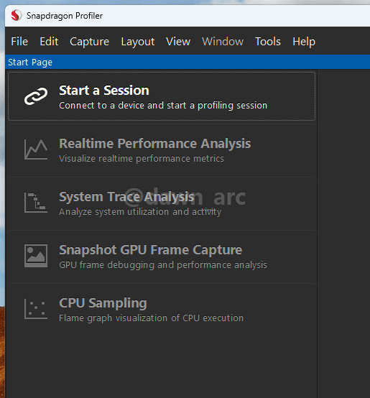
Task: Click Snapshot GPU Frame Capture heading
Action: (x=150, y=250)
